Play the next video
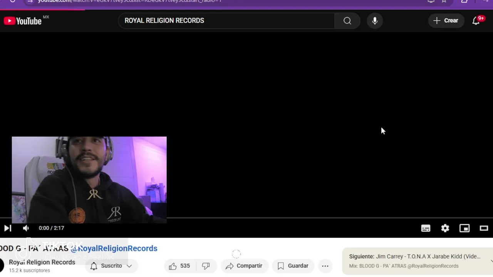Image resolution: width=493 pixels, height=277 pixels. click(x=8, y=228)
